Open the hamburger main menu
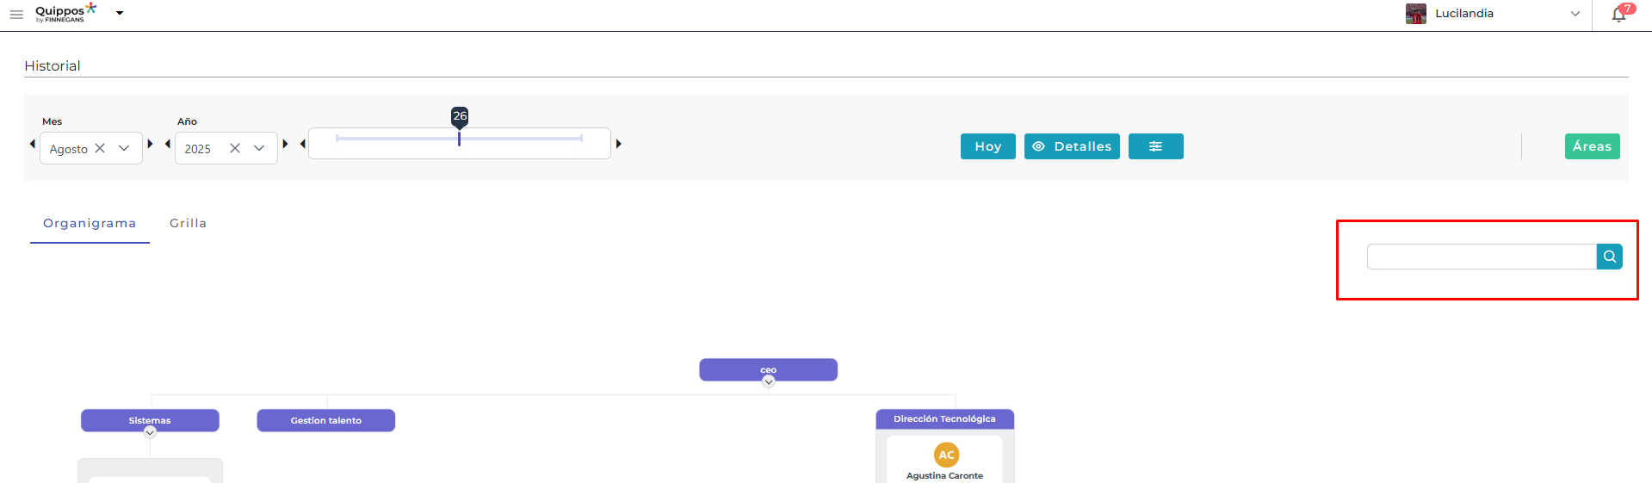1652x483 pixels. point(16,15)
